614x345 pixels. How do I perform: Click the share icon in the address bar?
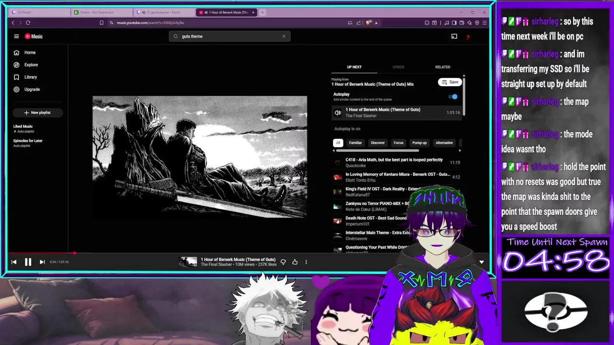coord(358,23)
